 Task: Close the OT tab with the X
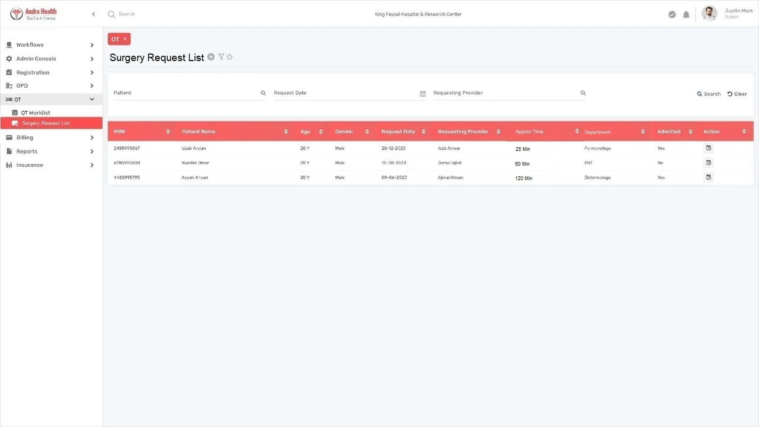125,39
